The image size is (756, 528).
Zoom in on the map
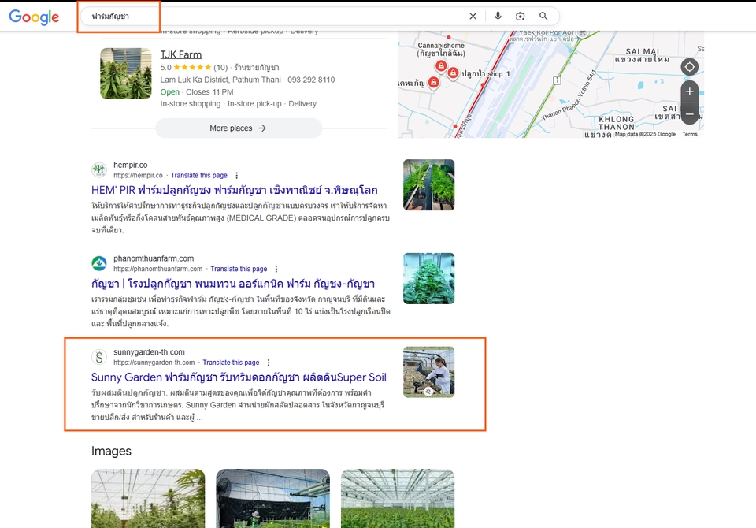point(689,91)
